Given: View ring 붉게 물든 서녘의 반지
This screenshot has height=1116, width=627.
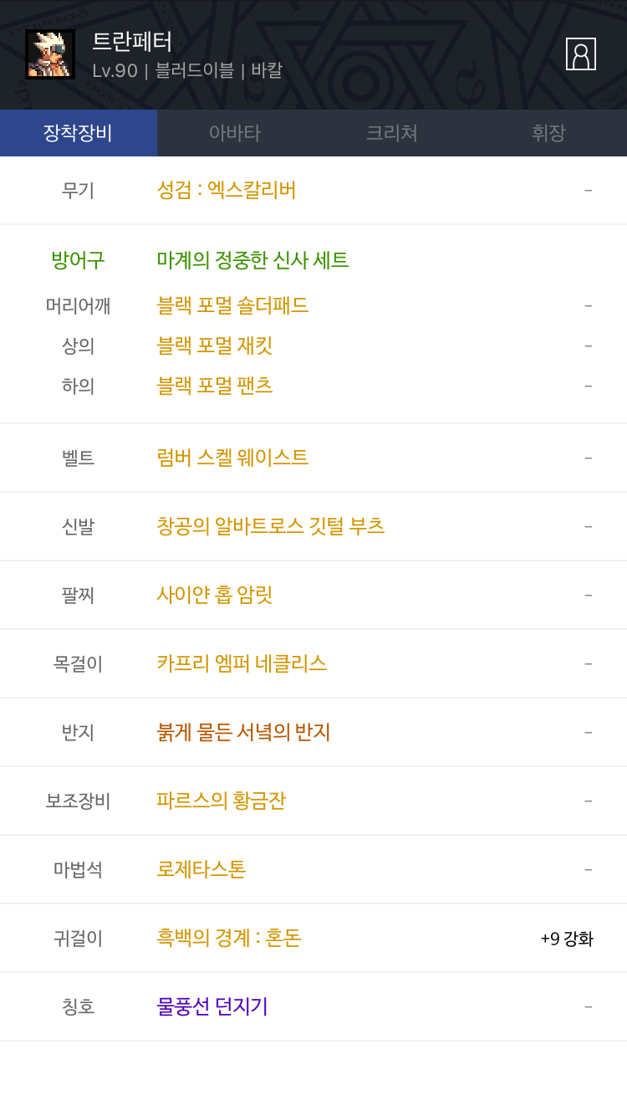Looking at the screenshot, I should [x=243, y=732].
